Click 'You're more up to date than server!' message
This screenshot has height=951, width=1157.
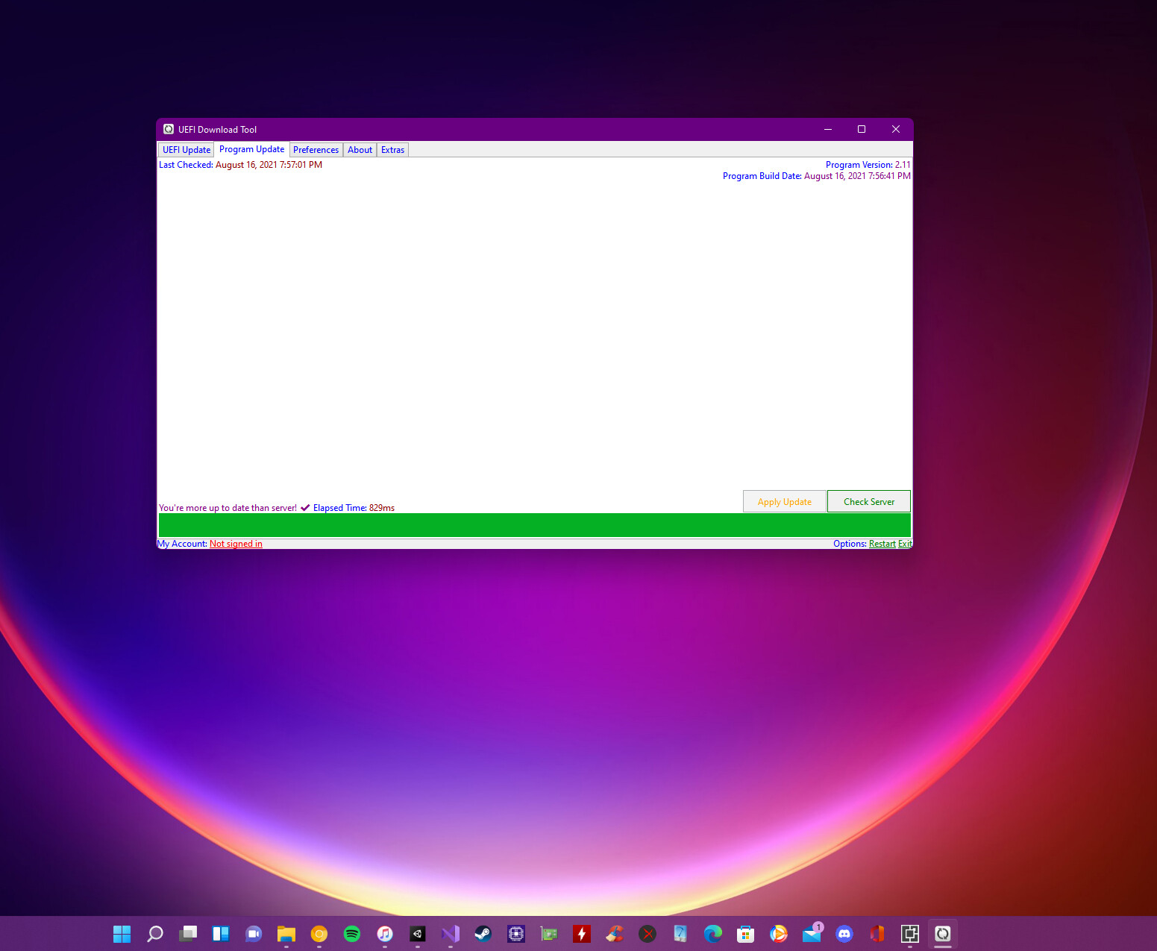228,508
